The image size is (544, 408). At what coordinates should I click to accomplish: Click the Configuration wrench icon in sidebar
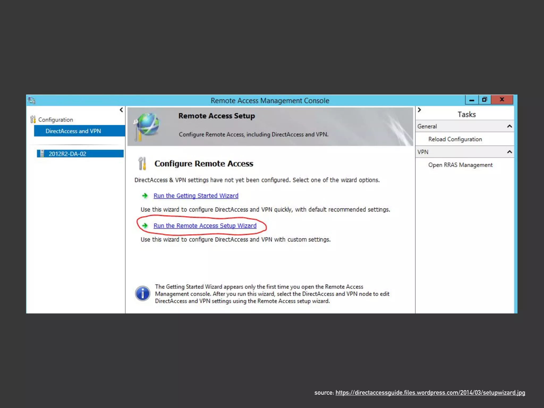tap(33, 120)
